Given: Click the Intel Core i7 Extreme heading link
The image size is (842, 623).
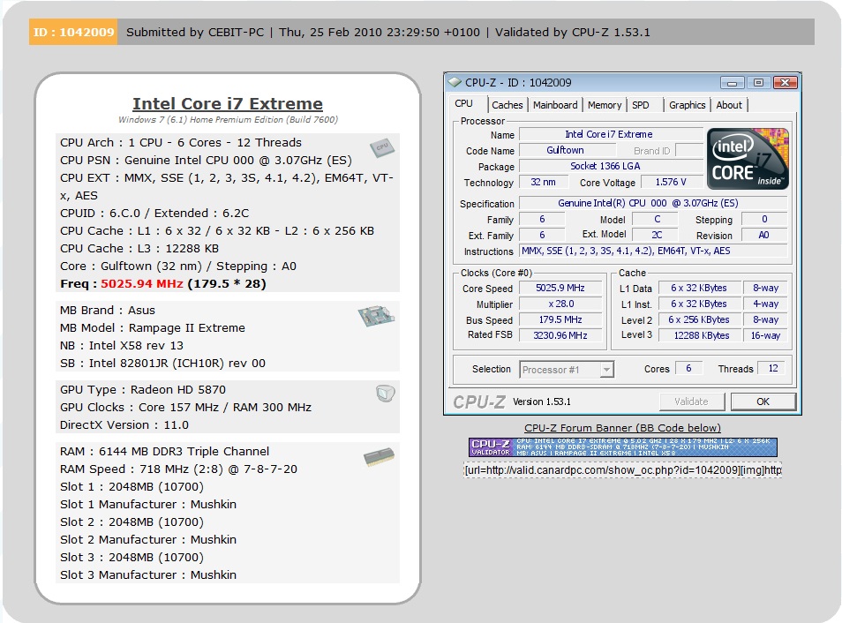Looking at the screenshot, I should coord(228,103).
